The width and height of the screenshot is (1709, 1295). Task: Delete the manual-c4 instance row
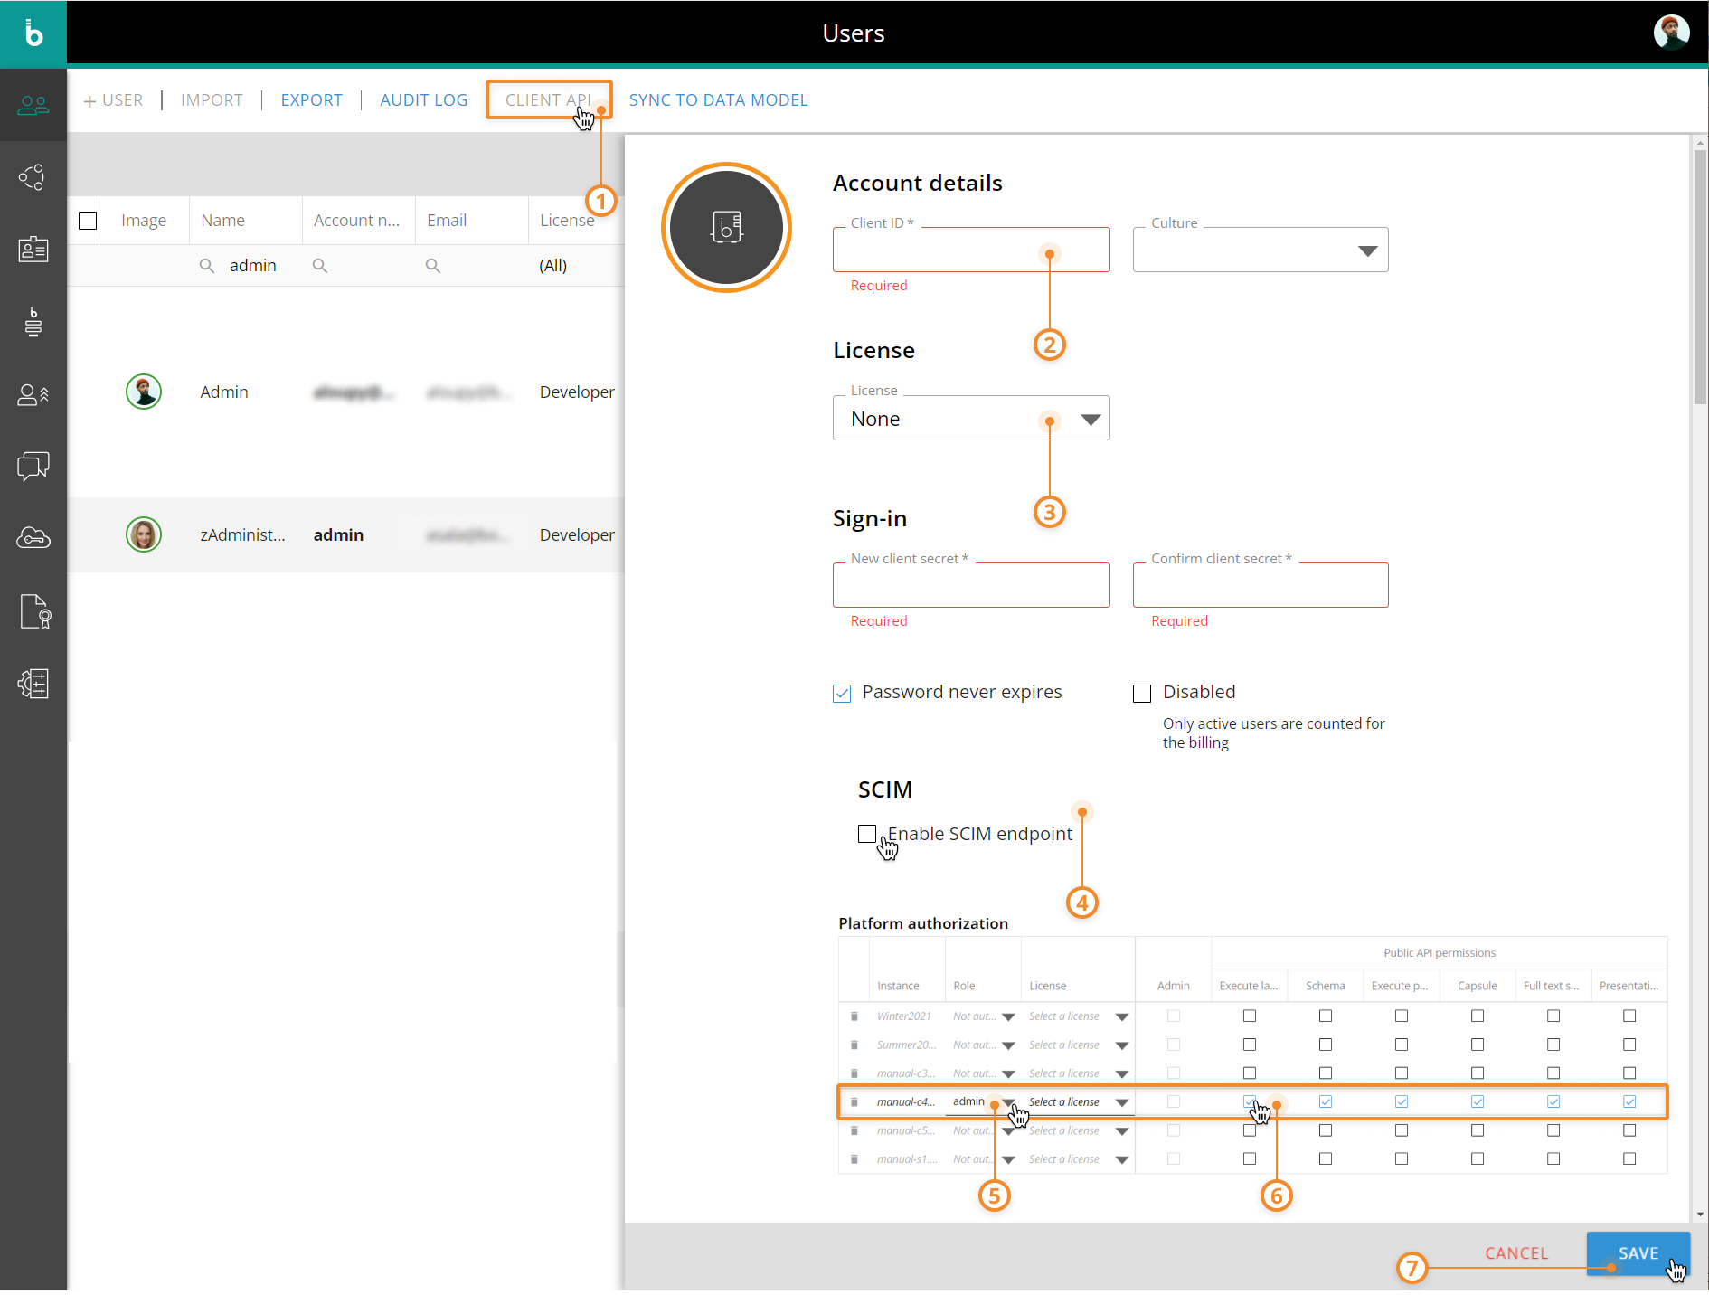[854, 1101]
